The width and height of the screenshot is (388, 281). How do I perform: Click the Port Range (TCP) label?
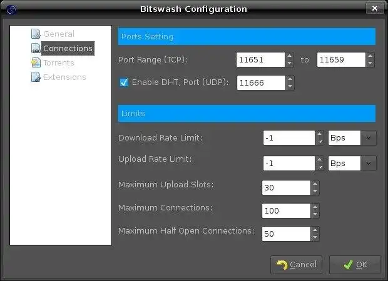coord(153,60)
